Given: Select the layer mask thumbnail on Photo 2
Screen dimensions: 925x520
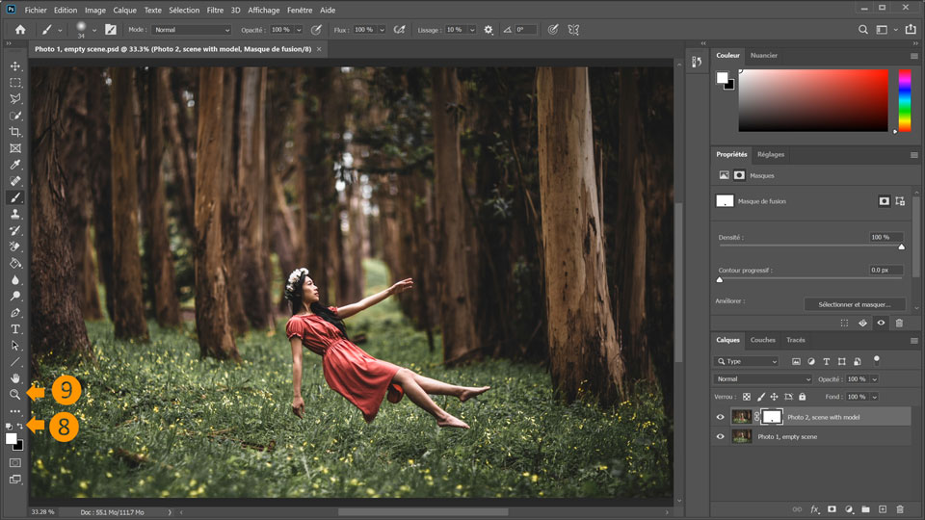Looking at the screenshot, I should (x=774, y=417).
